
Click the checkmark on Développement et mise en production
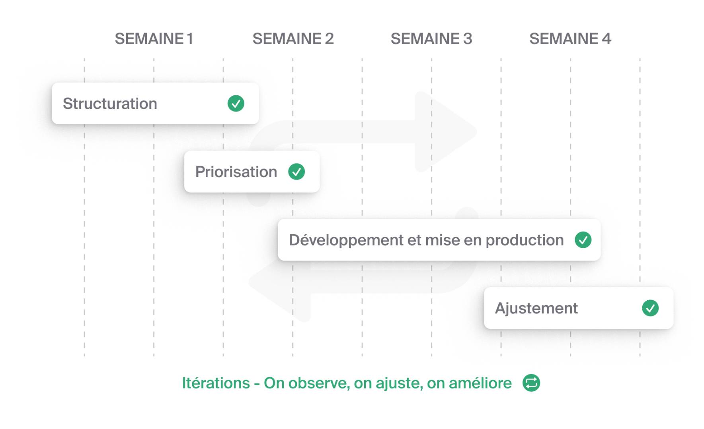[583, 240]
